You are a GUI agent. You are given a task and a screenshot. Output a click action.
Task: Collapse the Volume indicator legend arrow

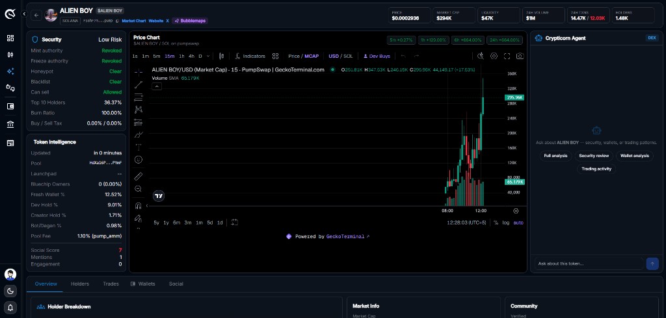point(157,86)
